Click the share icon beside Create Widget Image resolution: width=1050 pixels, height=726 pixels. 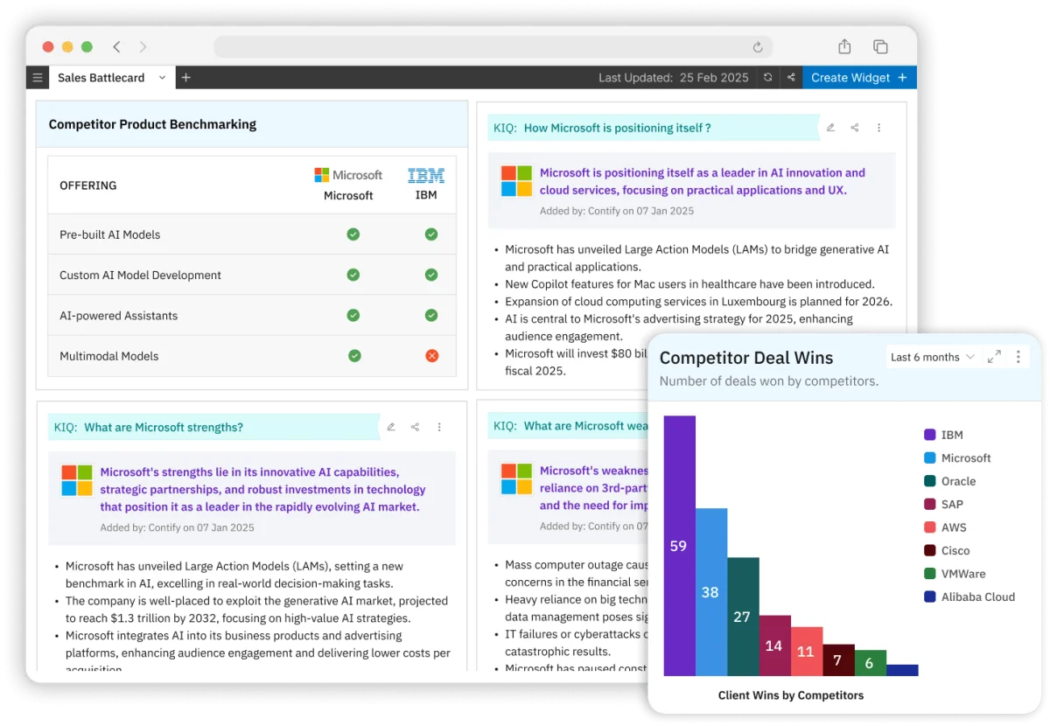[791, 77]
